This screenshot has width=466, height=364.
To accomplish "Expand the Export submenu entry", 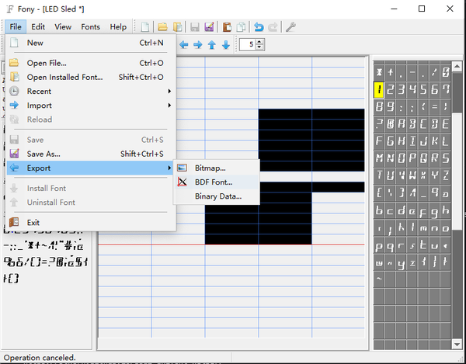I will (x=91, y=168).
